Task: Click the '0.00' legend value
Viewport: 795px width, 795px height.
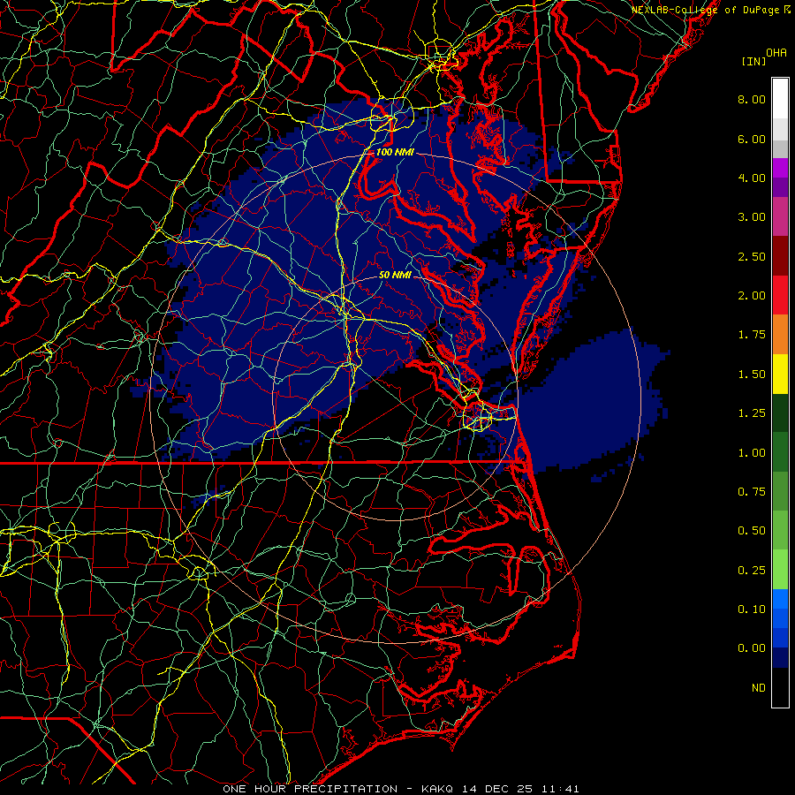Action: 752,648
